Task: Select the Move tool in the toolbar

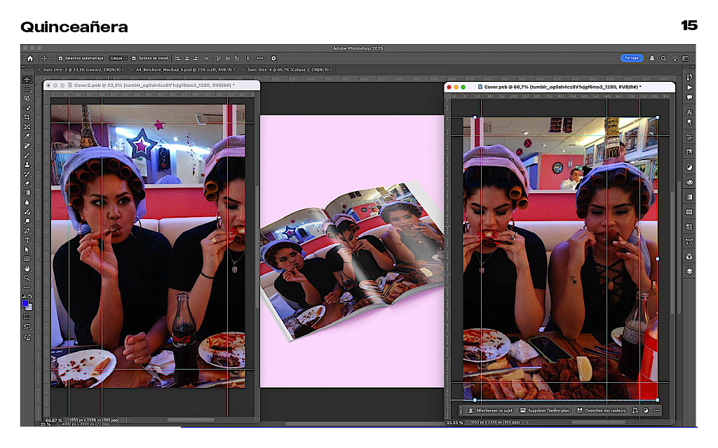Action: tap(27, 80)
